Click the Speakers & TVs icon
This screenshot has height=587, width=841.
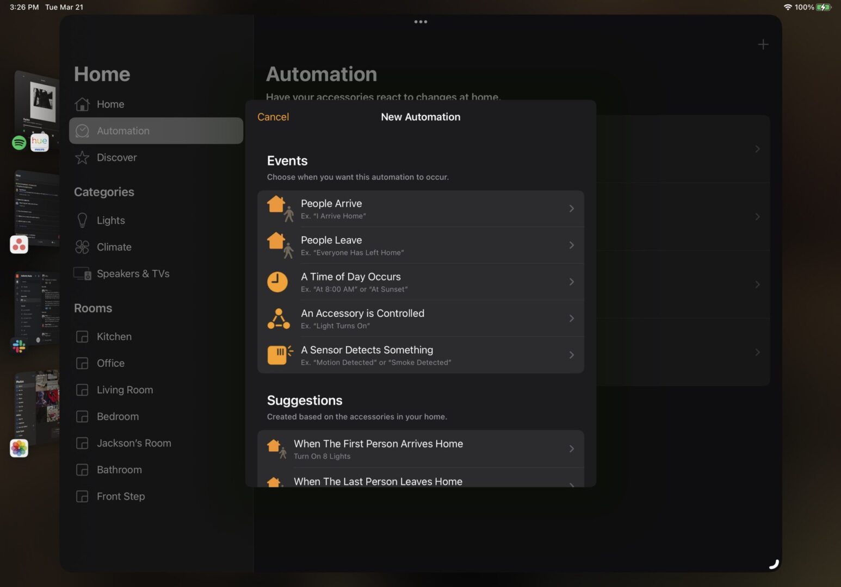click(x=82, y=273)
